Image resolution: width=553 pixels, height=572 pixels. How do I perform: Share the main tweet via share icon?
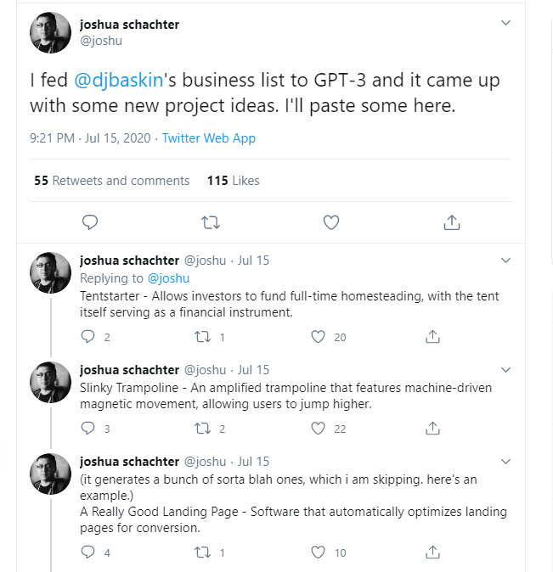click(452, 222)
